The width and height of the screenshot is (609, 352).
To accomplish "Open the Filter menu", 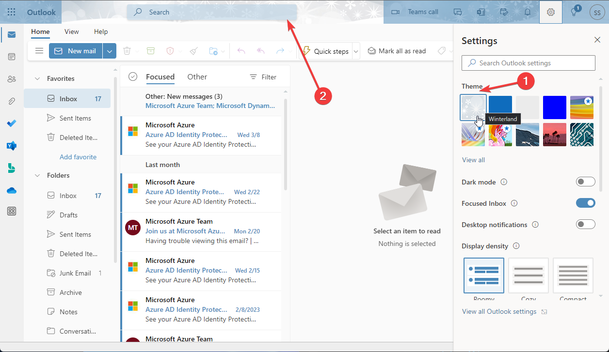I will (x=263, y=77).
